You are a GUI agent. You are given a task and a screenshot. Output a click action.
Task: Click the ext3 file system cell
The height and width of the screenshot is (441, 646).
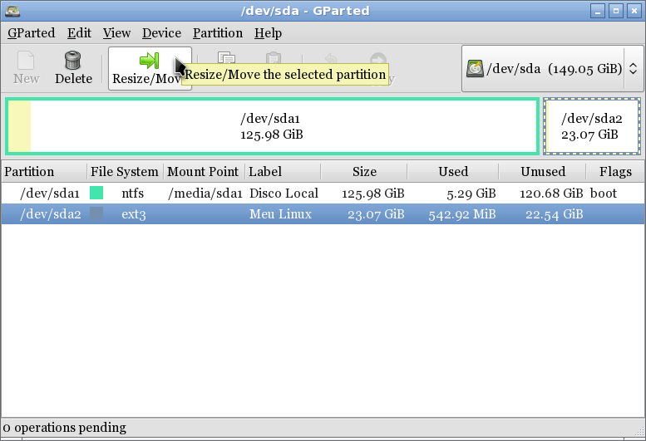pos(134,214)
